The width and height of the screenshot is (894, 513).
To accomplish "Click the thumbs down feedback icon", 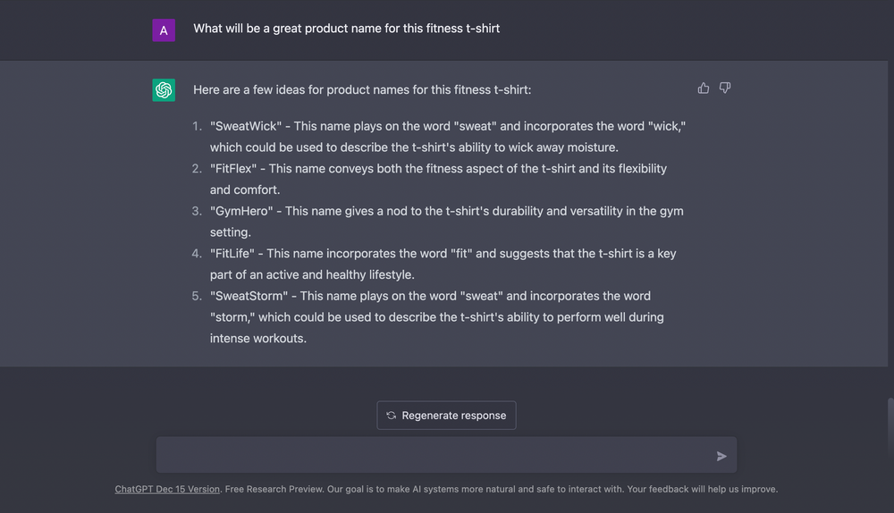I will click(x=725, y=88).
